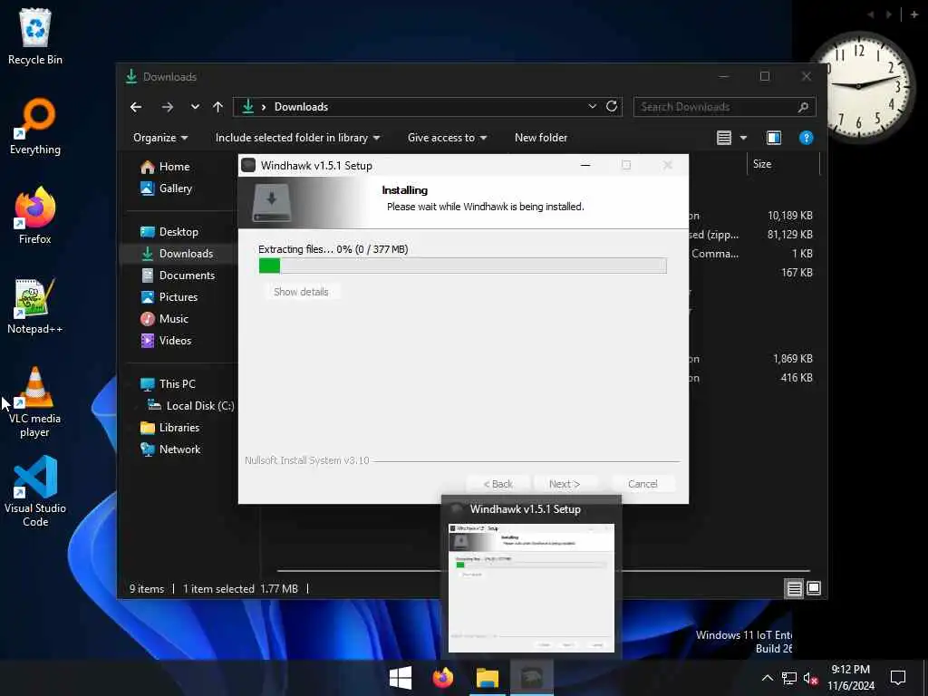
Task: Open Include selected folder in library menu
Action: [x=297, y=138]
